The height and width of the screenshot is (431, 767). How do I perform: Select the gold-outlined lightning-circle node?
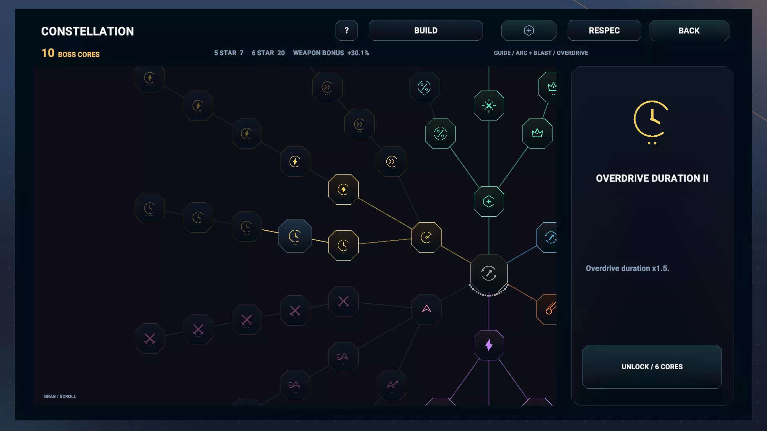(343, 190)
